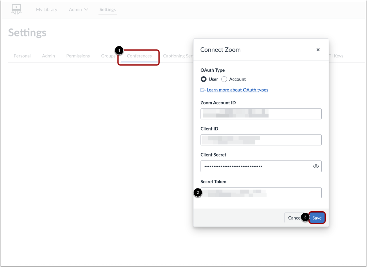Open Settings in the top navigation

(x=108, y=9)
